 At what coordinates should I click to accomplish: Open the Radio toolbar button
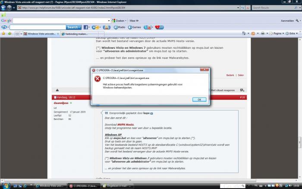(120, 27)
